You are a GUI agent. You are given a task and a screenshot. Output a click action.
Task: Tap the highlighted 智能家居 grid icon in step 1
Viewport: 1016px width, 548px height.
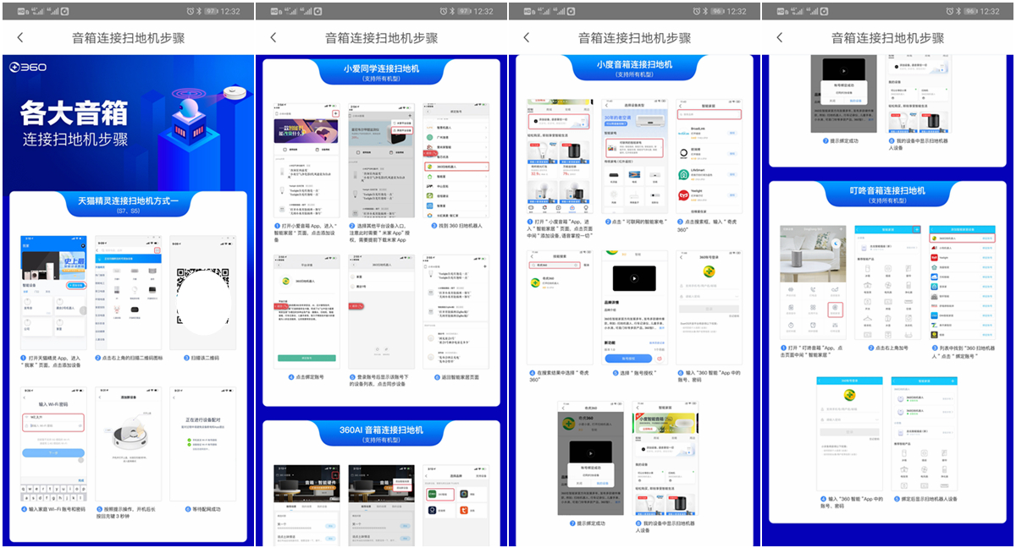pos(836,310)
